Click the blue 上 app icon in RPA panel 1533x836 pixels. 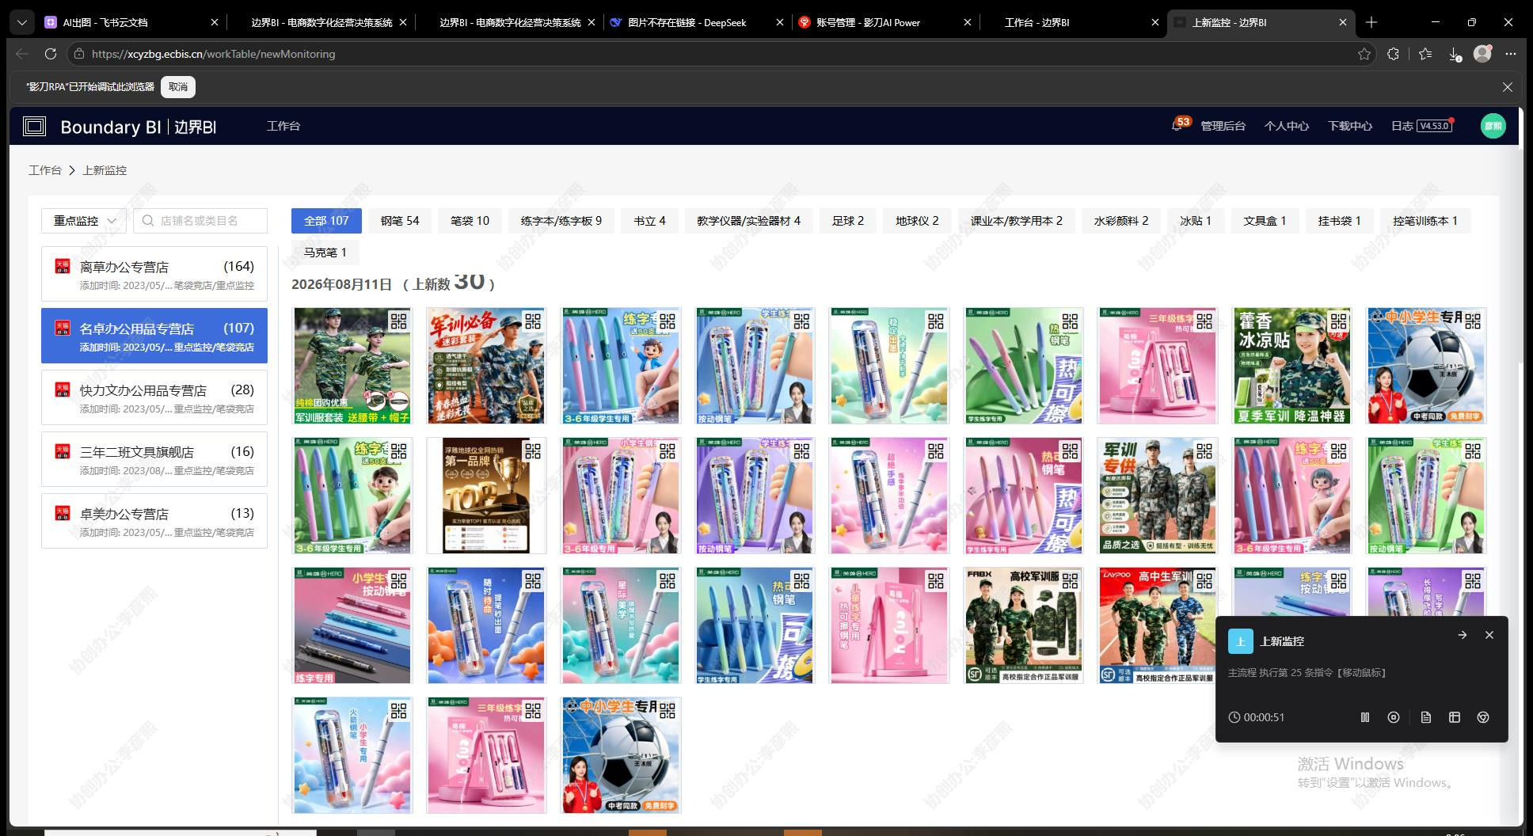point(1241,641)
